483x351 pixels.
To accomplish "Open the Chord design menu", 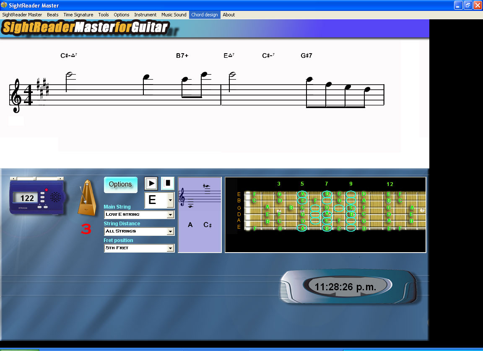I will coord(205,15).
